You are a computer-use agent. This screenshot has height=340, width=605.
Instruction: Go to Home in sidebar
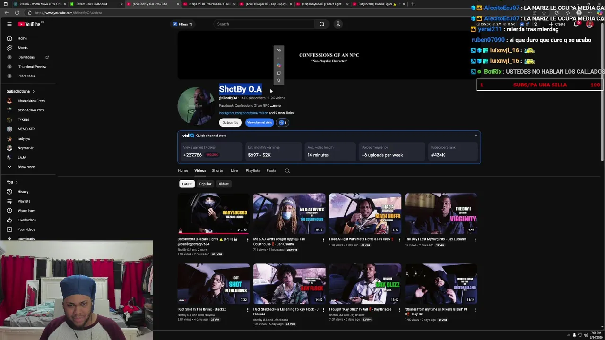(22, 38)
